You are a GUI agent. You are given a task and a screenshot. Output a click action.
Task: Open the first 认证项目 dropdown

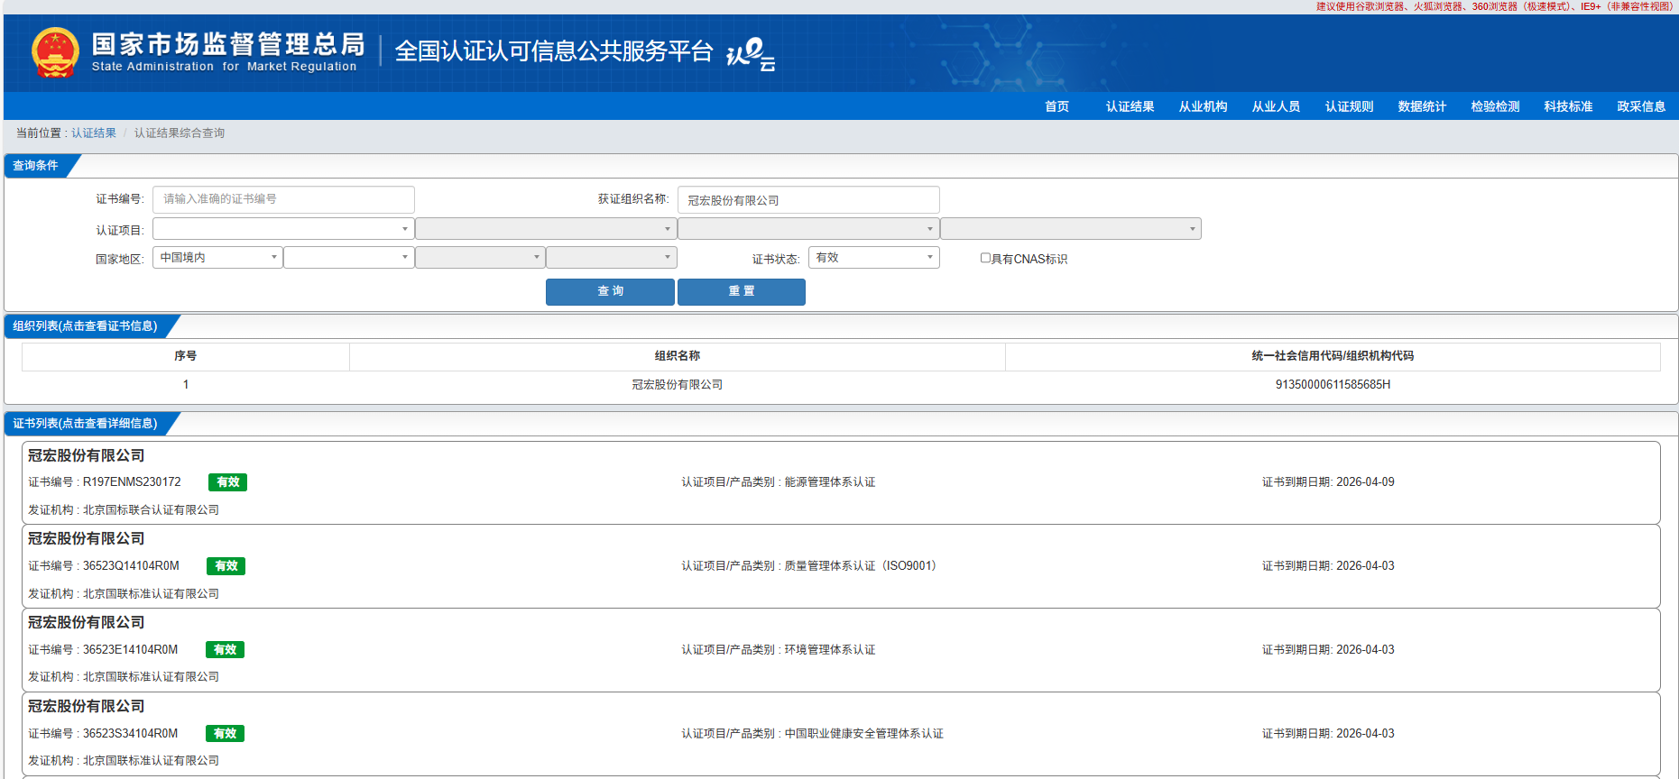(283, 229)
